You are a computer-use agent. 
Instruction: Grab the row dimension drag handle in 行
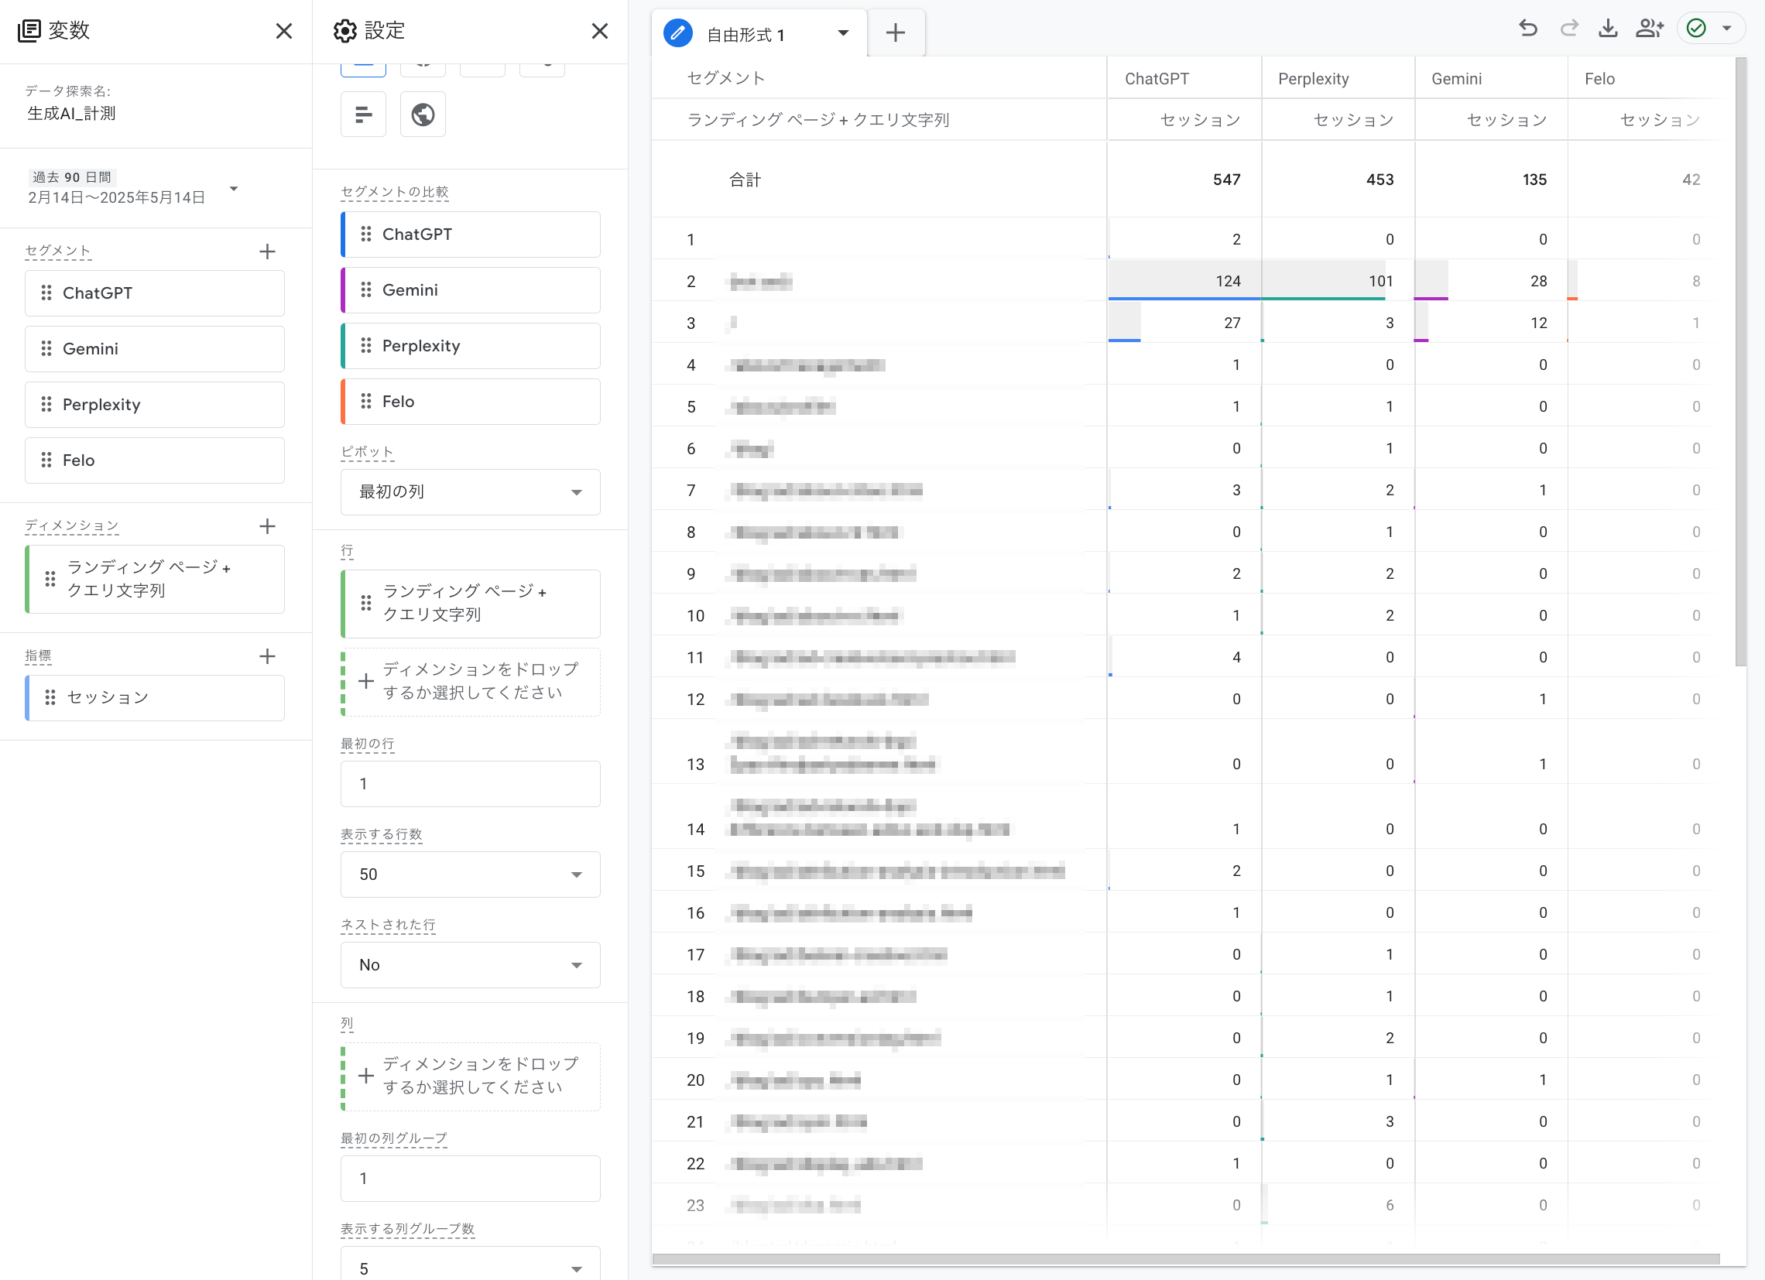click(365, 603)
